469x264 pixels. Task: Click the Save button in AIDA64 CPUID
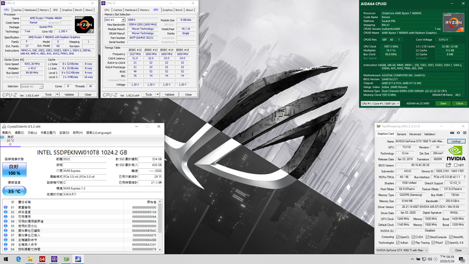coord(443,103)
